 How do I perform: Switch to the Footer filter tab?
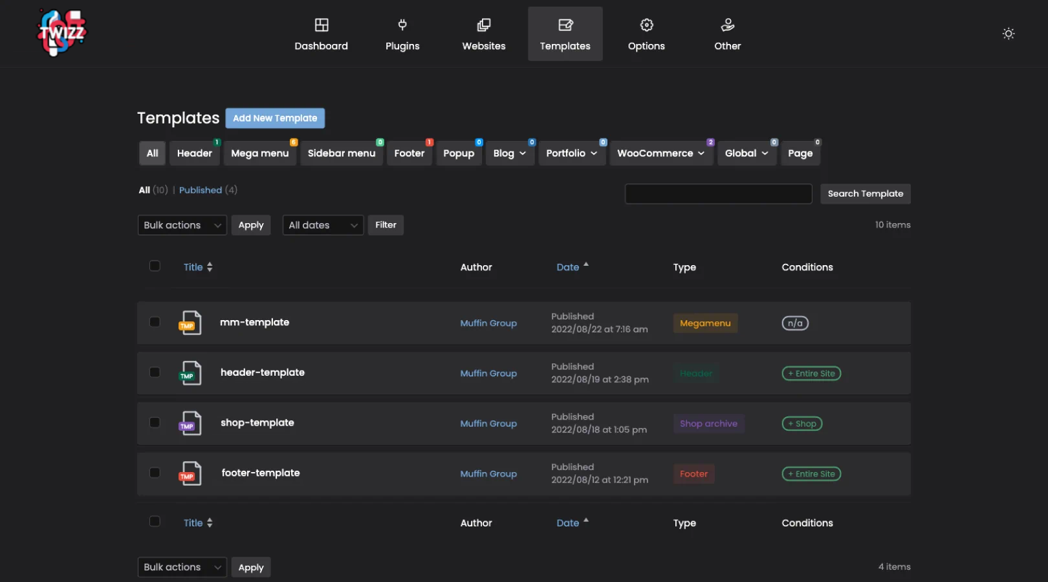pyautogui.click(x=409, y=153)
